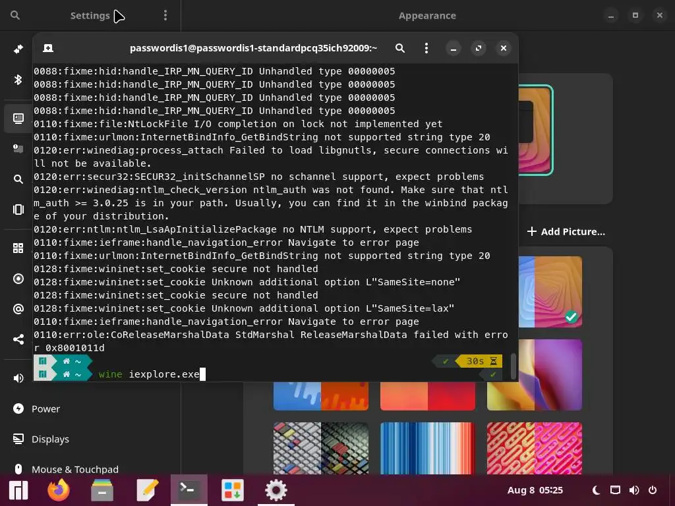Open the power menu in system tray
Screen dimensions: 675x506
click(x=653, y=490)
